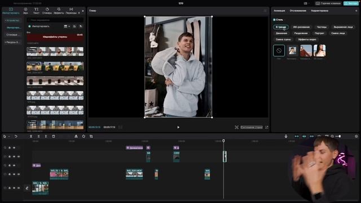Open the player ratio dropdown button

tap(252, 127)
